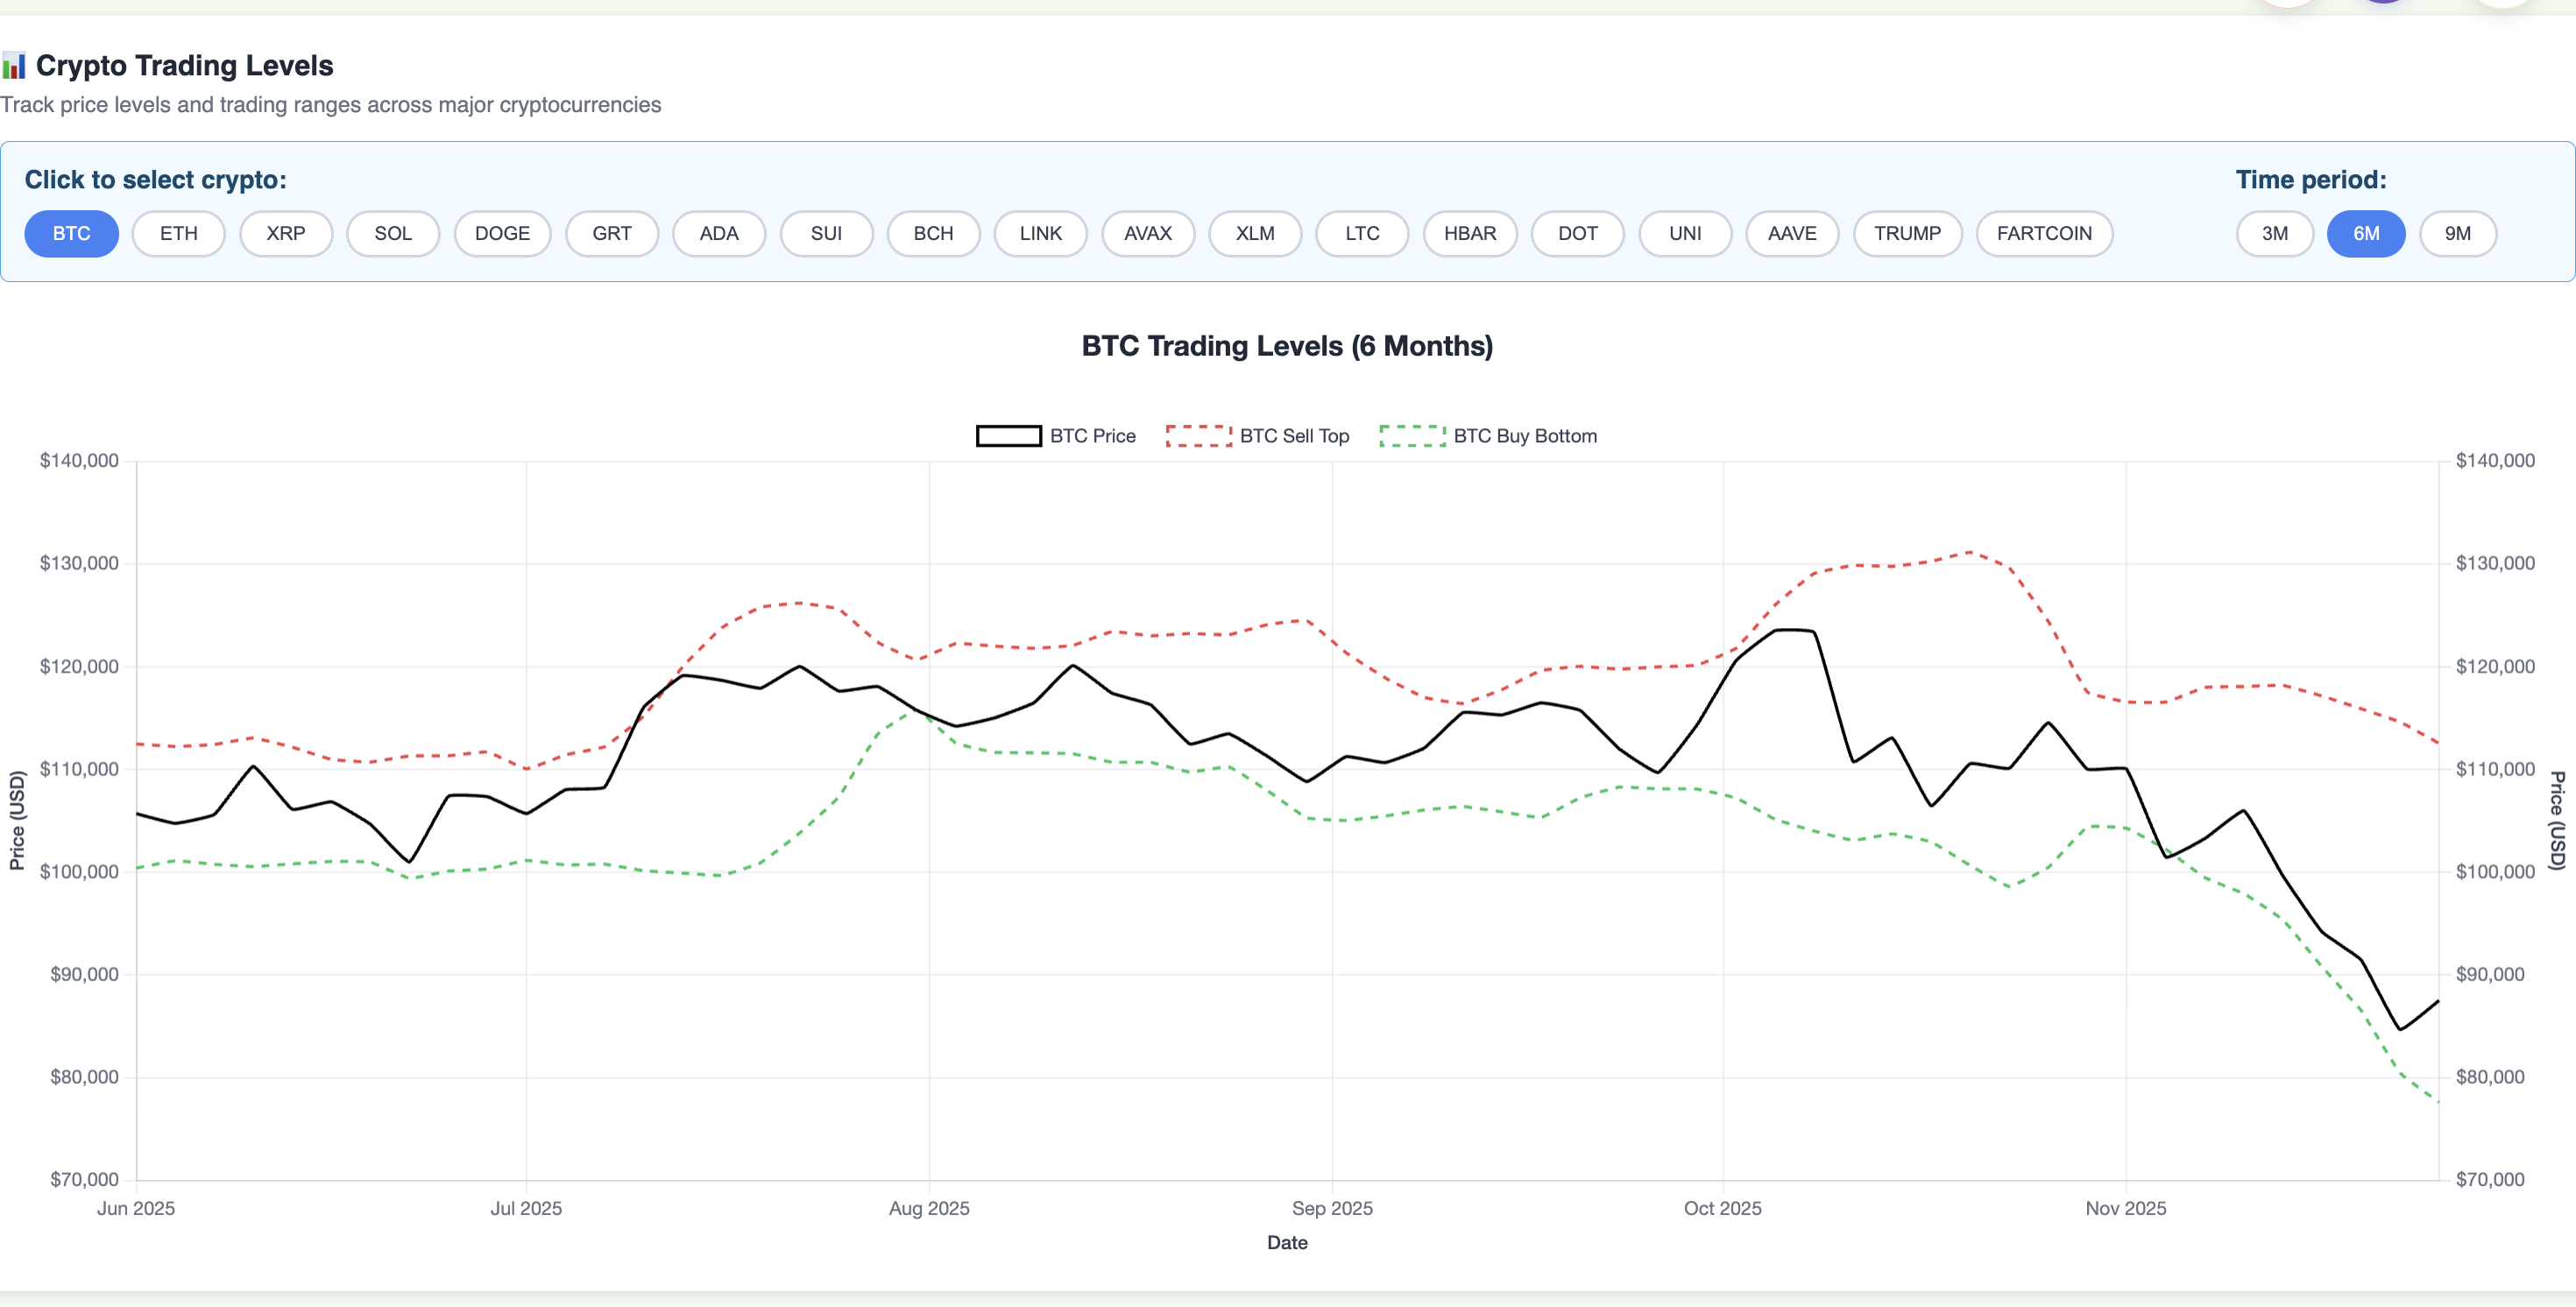Toggle the BTC Sell Top legend entry
2576x1307 pixels.
[1258, 436]
